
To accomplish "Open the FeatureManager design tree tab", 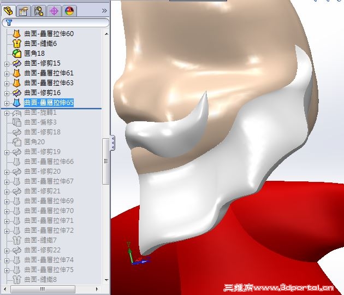I will pyautogui.click(x=8, y=11).
